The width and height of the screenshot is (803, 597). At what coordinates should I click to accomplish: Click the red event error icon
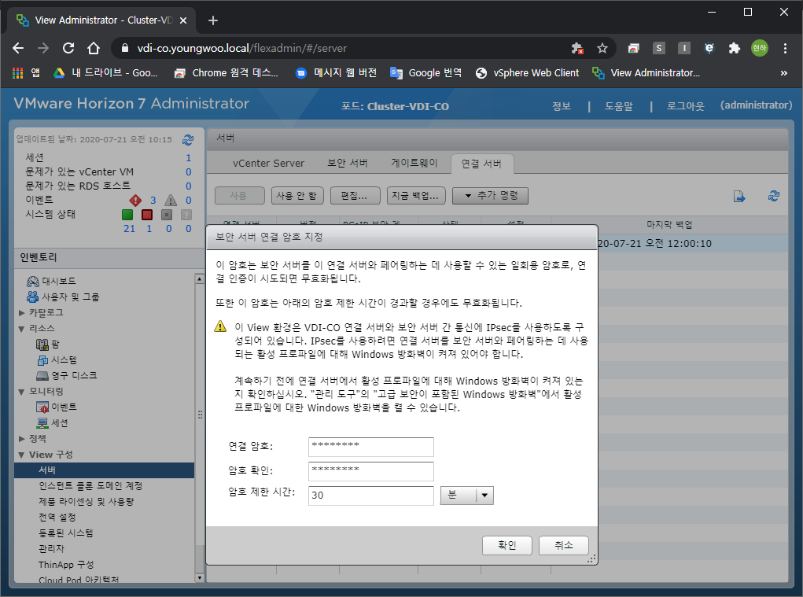point(135,201)
